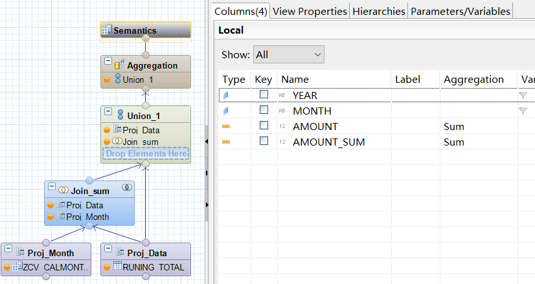Click the filter icon in YEAR row

pyautogui.click(x=523, y=95)
